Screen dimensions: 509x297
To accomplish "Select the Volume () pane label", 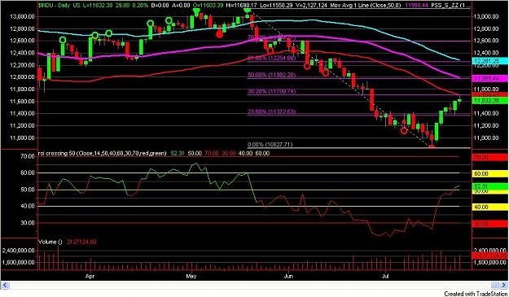I will pos(50,242).
